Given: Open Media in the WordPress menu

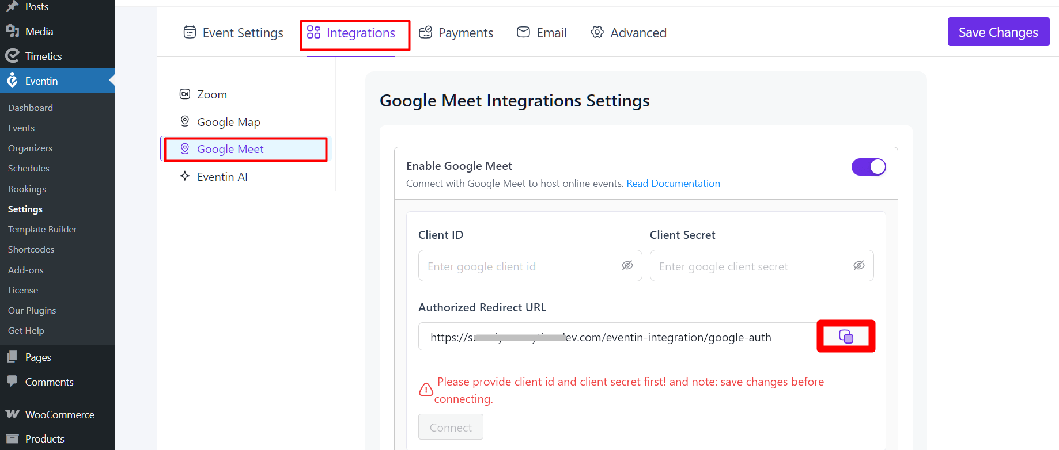Looking at the screenshot, I should click(57, 32).
